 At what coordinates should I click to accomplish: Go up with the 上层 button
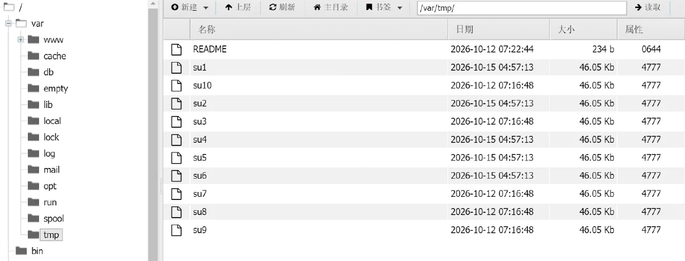pyautogui.click(x=238, y=7)
